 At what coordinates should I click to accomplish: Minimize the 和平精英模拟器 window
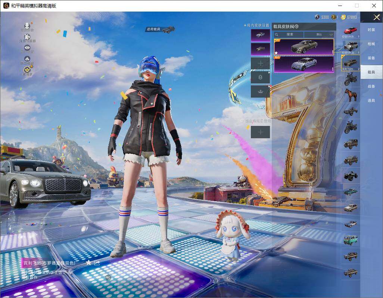click(340, 6)
